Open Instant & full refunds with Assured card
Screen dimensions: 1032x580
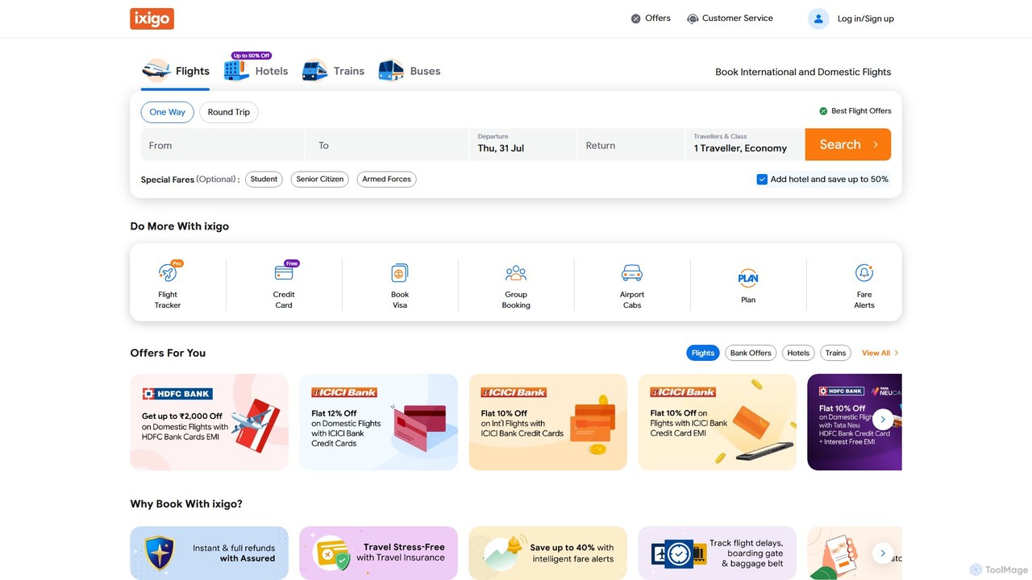tap(210, 553)
